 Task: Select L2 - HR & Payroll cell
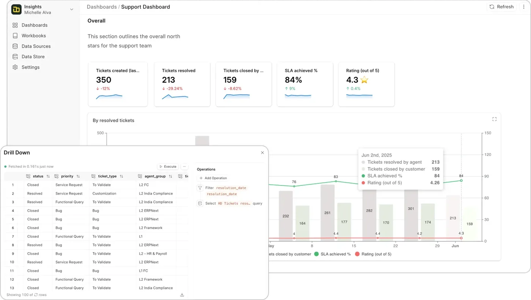pyautogui.click(x=153, y=254)
